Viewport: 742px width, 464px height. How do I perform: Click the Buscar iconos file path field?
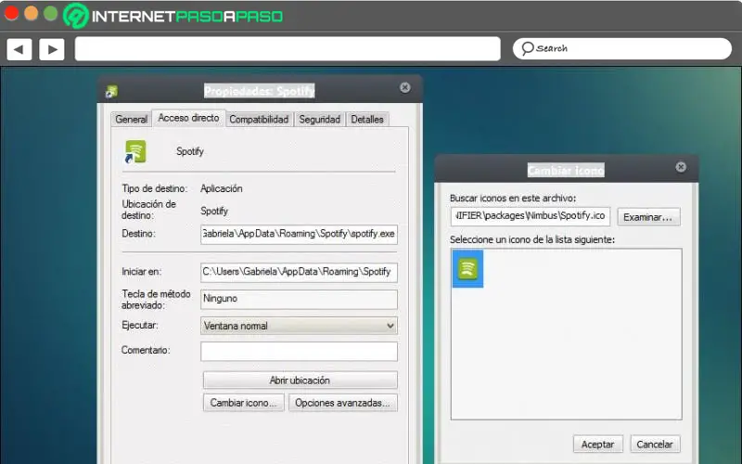531,216
